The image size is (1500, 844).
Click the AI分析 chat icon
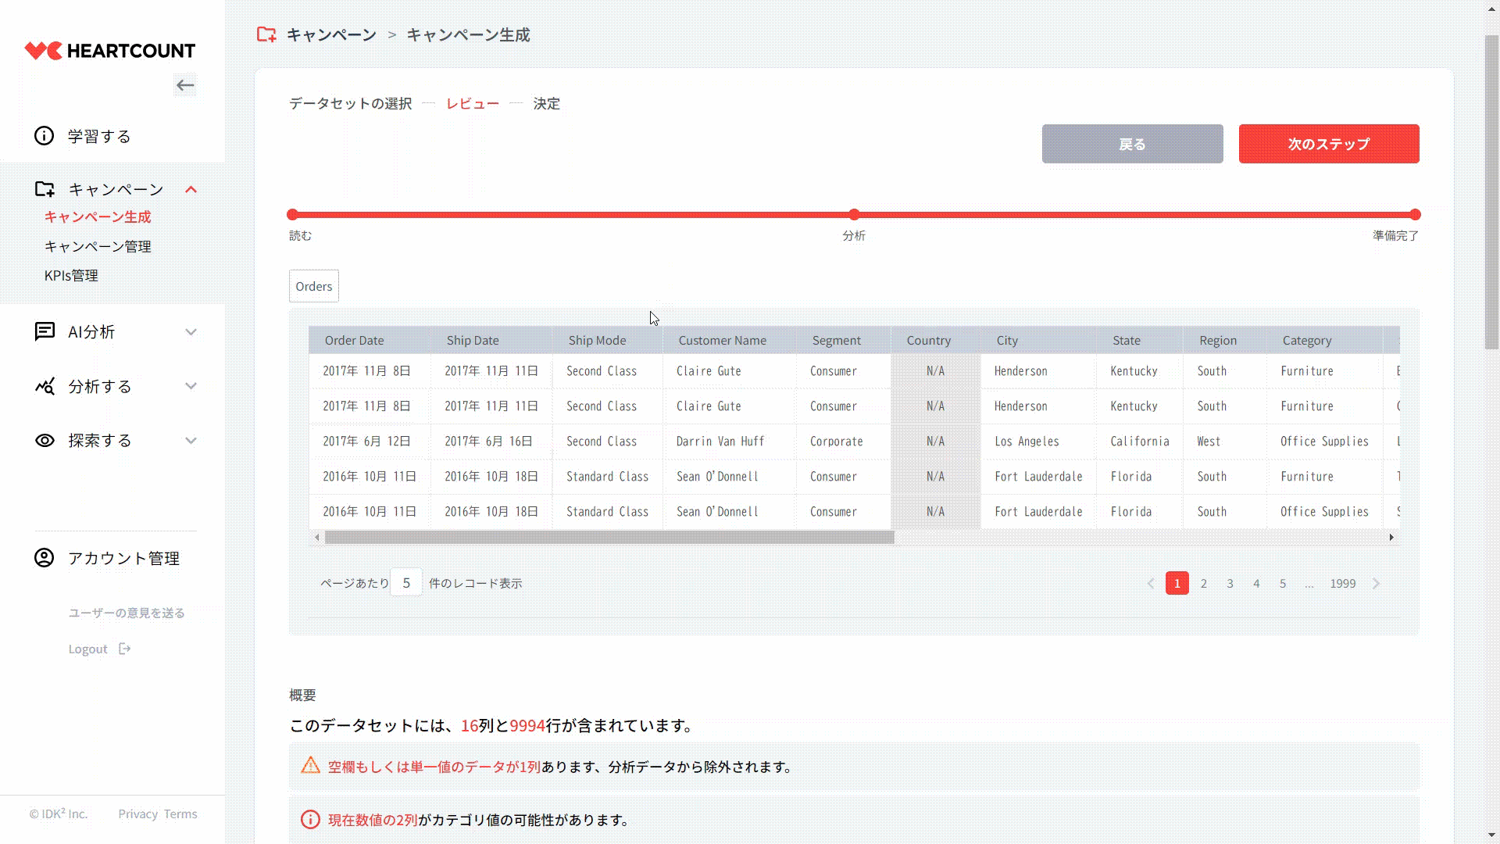[x=45, y=331]
